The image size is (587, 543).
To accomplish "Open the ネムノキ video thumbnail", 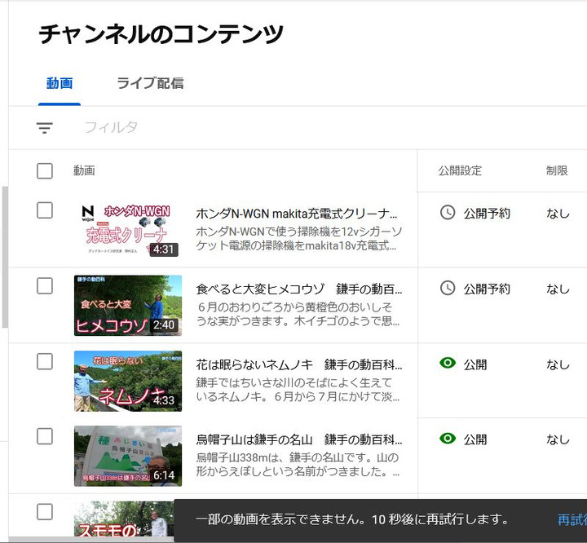I will tap(128, 381).
